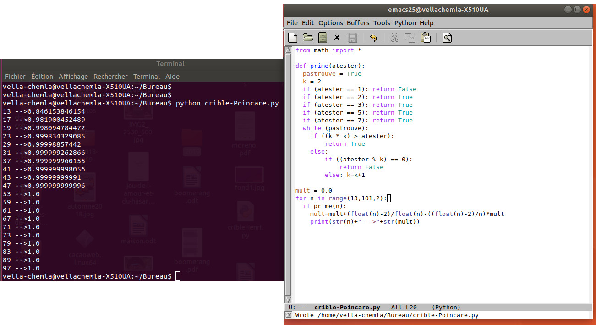The height and width of the screenshot is (325, 596).
Task: Open the Options menu in Emacs
Action: coord(330,23)
